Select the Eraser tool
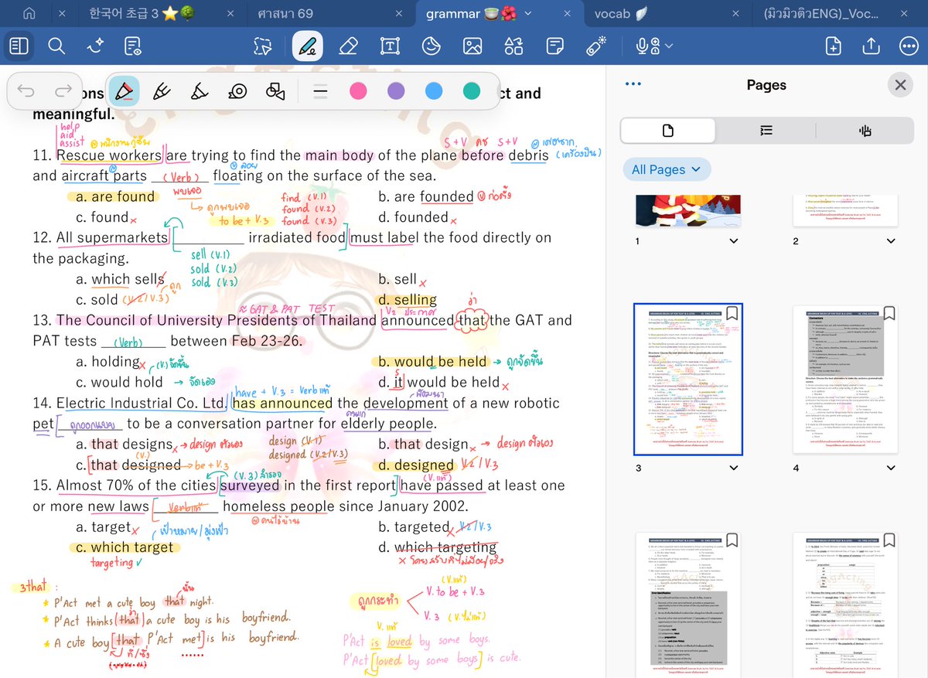The width and height of the screenshot is (928, 678). click(349, 46)
